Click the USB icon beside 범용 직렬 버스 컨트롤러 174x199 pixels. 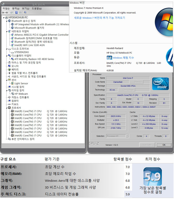click(x=9, y=73)
